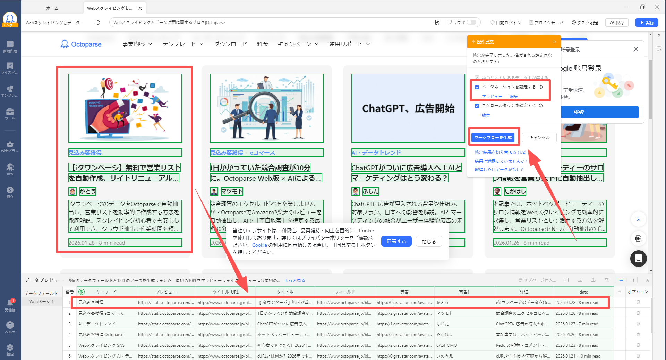The image size is (666, 360).
Task: Toggle the ブラウザ switch
Action: coord(472,22)
